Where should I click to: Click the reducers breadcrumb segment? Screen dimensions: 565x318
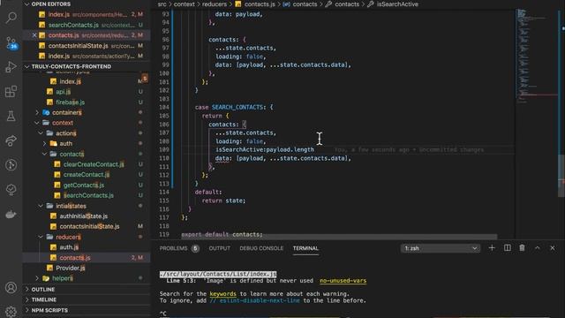tap(215, 4)
